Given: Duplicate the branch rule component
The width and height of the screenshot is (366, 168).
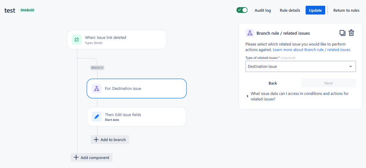Looking at the screenshot, I should click(342, 33).
